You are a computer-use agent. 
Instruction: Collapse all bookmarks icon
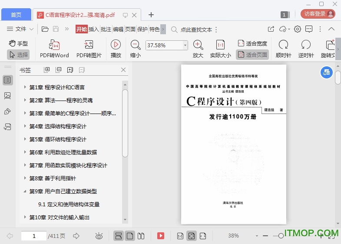pos(58,70)
